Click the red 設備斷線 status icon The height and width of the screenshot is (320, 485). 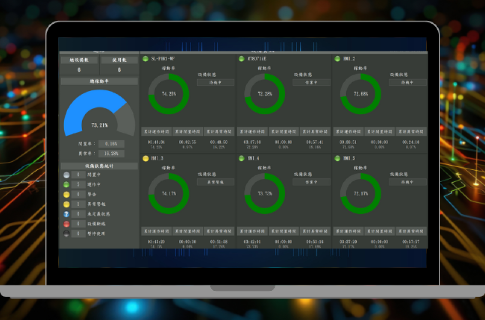point(67,224)
